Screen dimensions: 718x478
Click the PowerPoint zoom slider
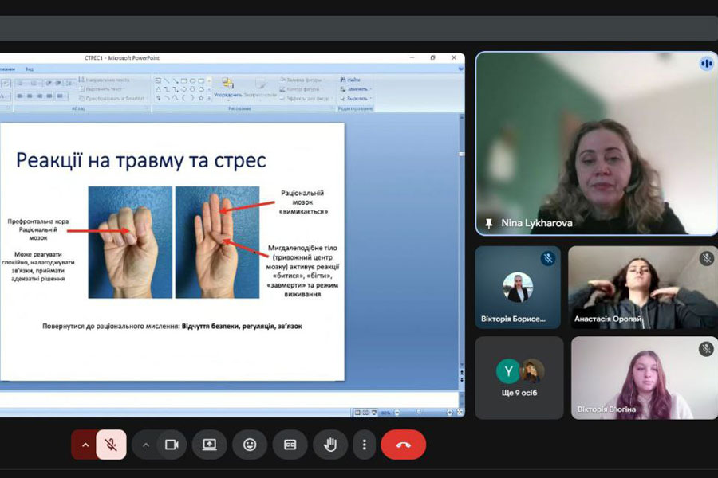420,413
